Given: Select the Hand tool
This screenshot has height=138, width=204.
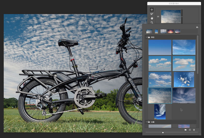Looking at the screenshot, I should pyautogui.click(x=152, y=18).
